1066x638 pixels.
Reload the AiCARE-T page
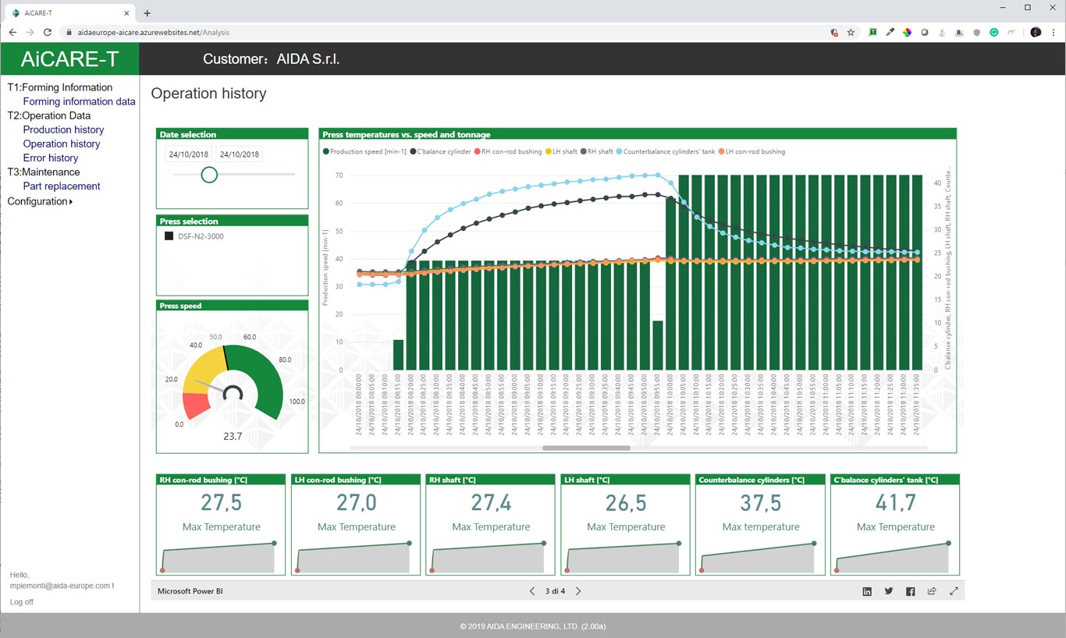click(x=48, y=33)
